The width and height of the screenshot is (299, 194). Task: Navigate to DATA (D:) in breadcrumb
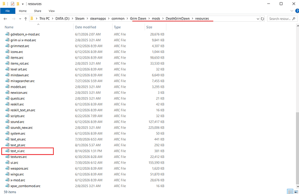point(62,19)
